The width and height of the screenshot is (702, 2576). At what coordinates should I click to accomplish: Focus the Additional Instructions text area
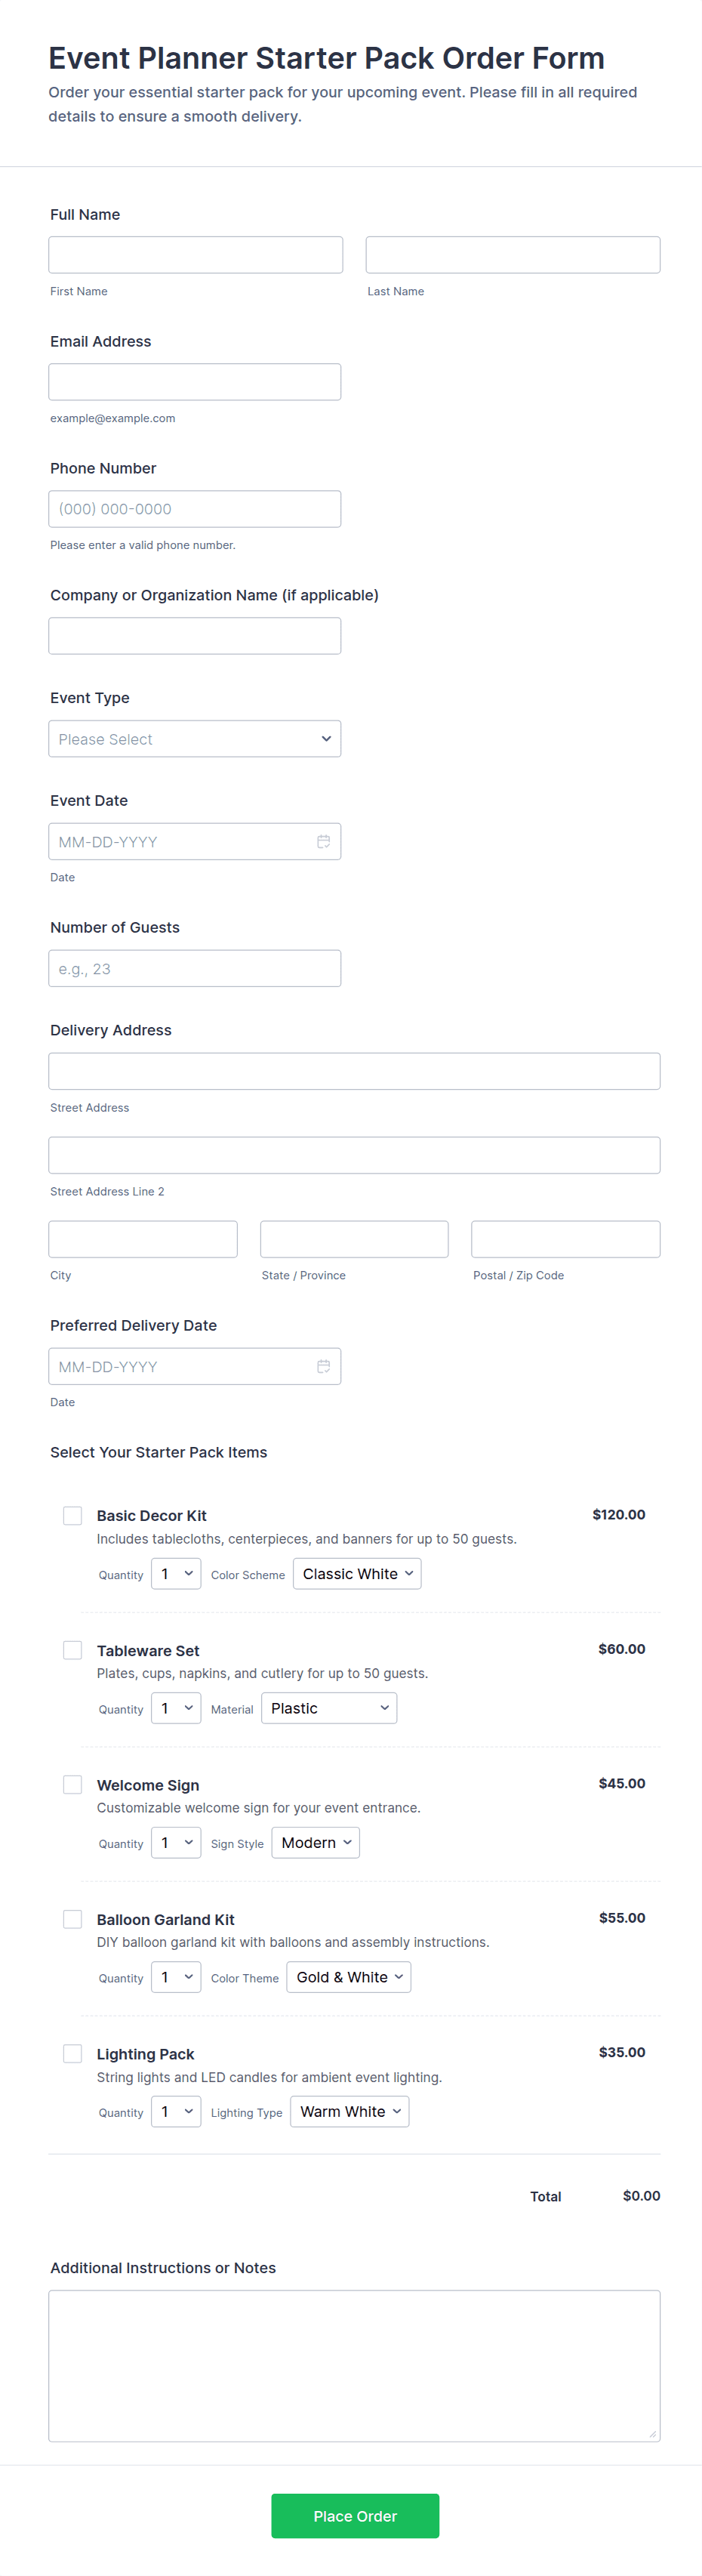click(x=354, y=2365)
